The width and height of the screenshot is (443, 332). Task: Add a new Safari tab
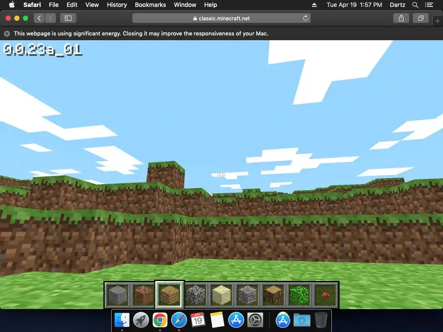pos(437,21)
